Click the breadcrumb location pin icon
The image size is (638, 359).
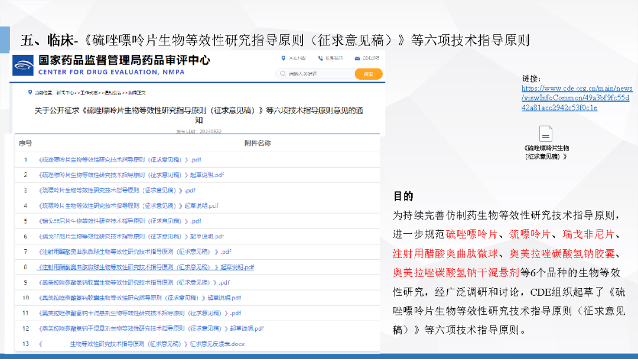[30, 93]
